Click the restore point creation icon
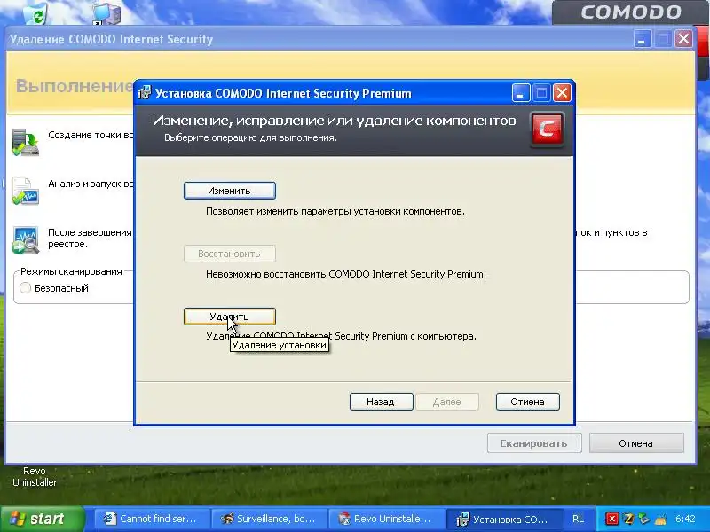Viewport: 710px width, 532px height. pos(26,143)
